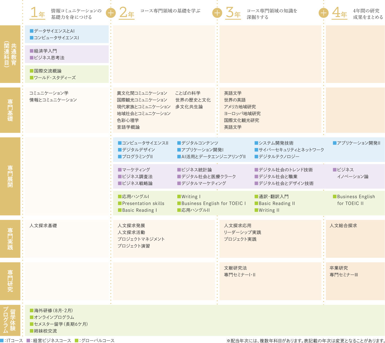Click the purple marker beside マーケティング
The image size is (385, 343).
coord(120,170)
